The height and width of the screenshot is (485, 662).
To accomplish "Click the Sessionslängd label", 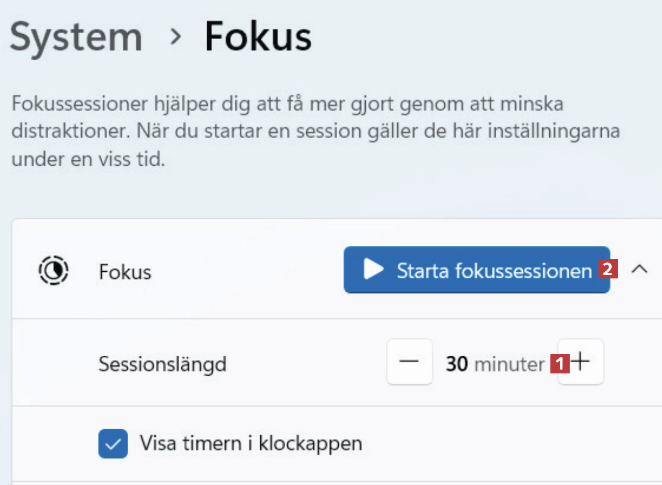I will tap(162, 364).
